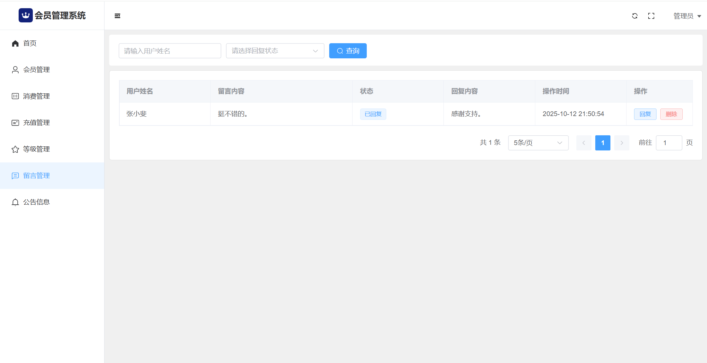Screen dimensions: 707x363
Task: Click the bell icon beside 公告信息
Action: 15,202
